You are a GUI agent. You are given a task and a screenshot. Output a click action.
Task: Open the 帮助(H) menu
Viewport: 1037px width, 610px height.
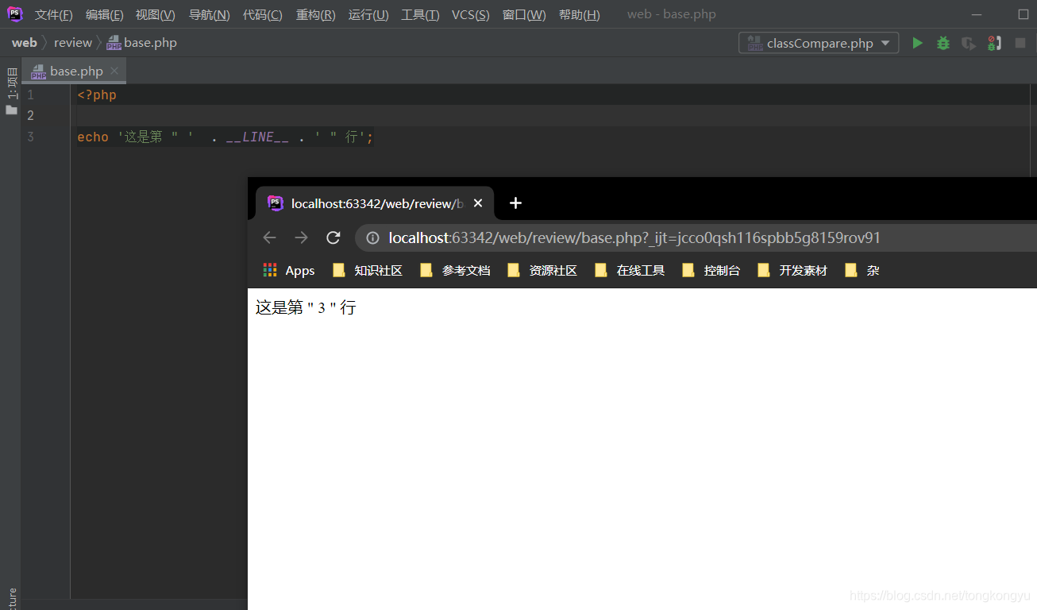point(579,14)
